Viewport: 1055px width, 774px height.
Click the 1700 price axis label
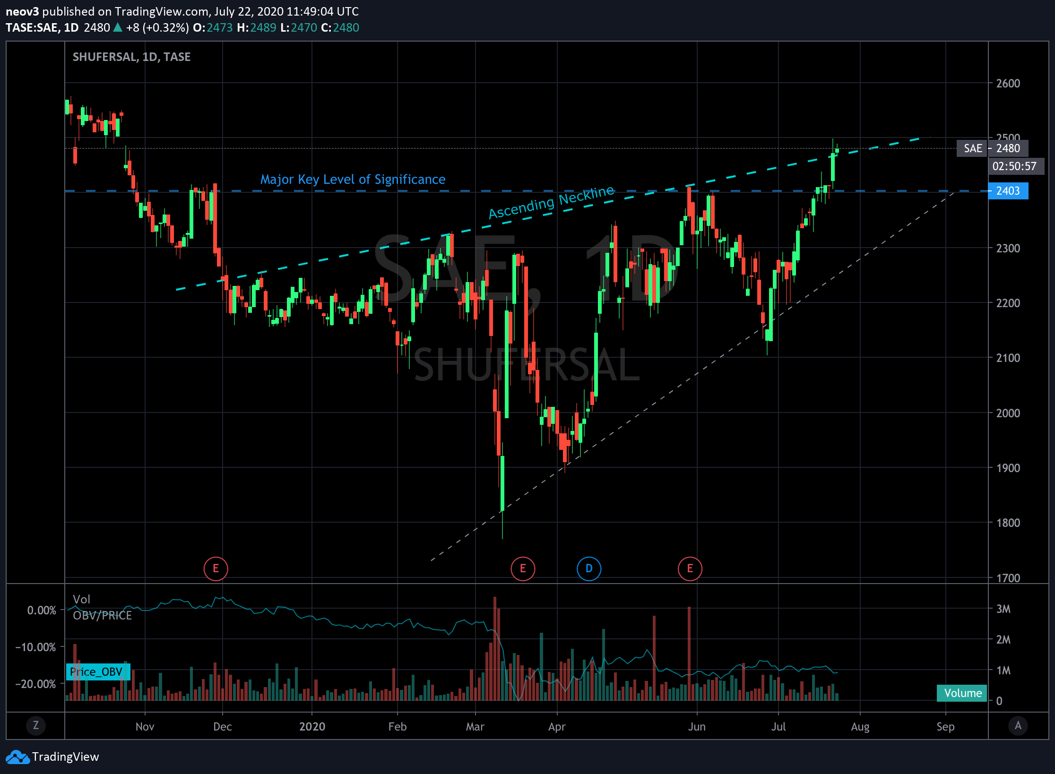point(1008,578)
